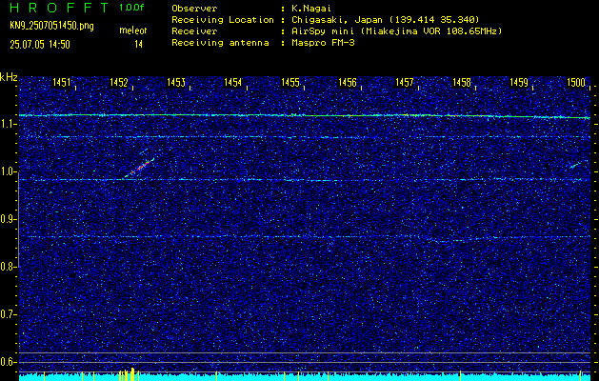This screenshot has width=599, height=381.
Task: Click the HROFFT title text
Action: [x=59, y=8]
